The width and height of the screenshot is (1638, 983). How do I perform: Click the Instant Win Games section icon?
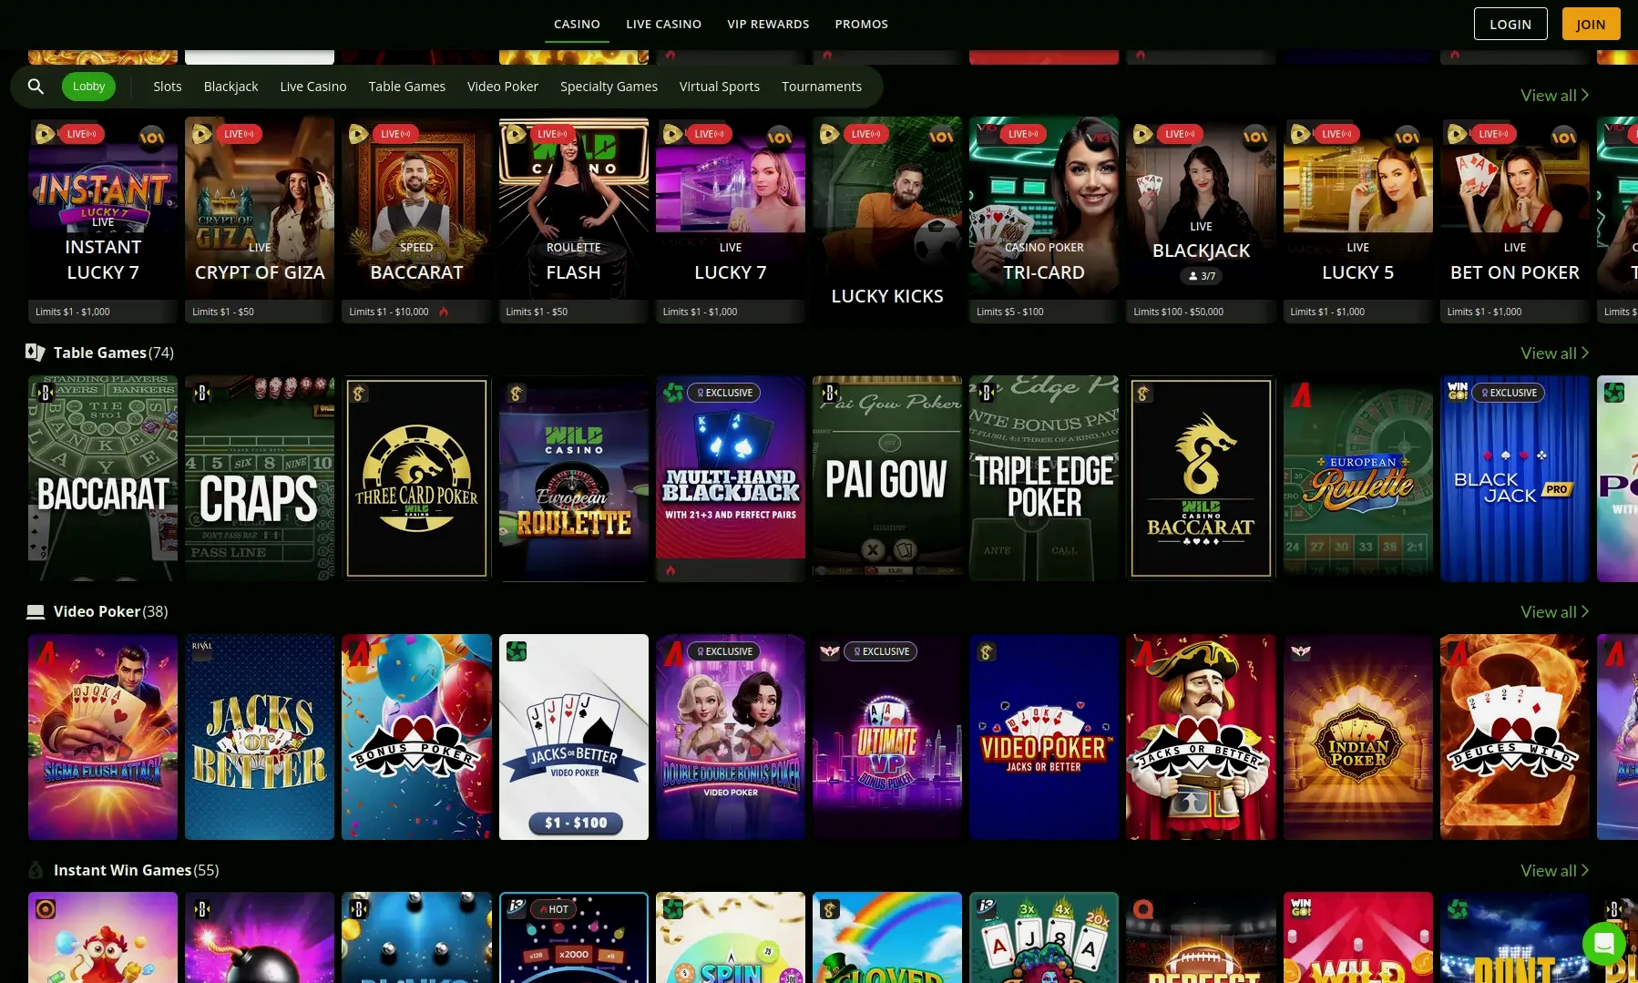pyautogui.click(x=36, y=870)
